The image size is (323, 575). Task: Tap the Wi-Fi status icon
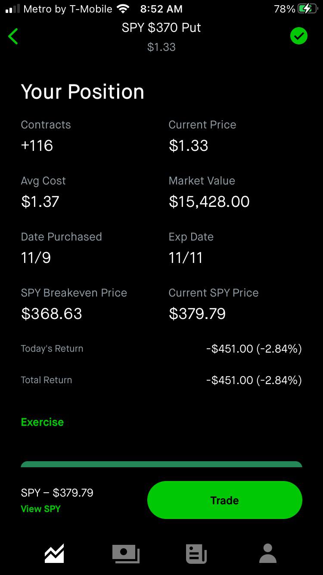123,9
